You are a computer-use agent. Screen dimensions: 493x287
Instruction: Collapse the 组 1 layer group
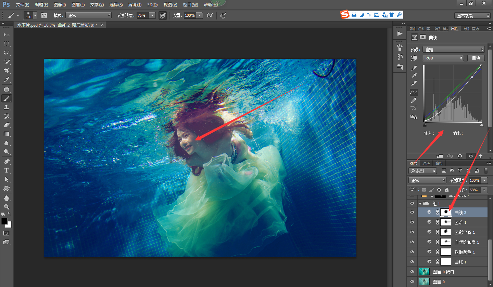pyautogui.click(x=420, y=203)
